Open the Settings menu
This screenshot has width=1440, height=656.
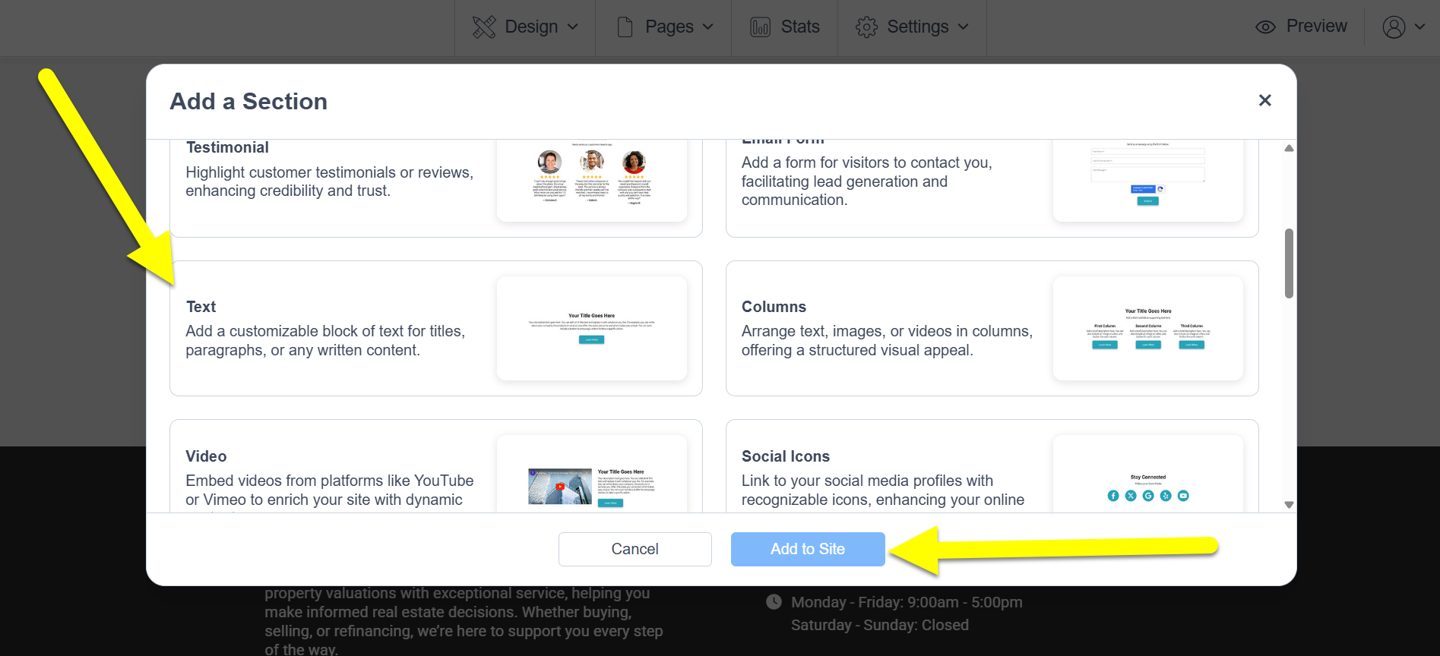(x=912, y=27)
